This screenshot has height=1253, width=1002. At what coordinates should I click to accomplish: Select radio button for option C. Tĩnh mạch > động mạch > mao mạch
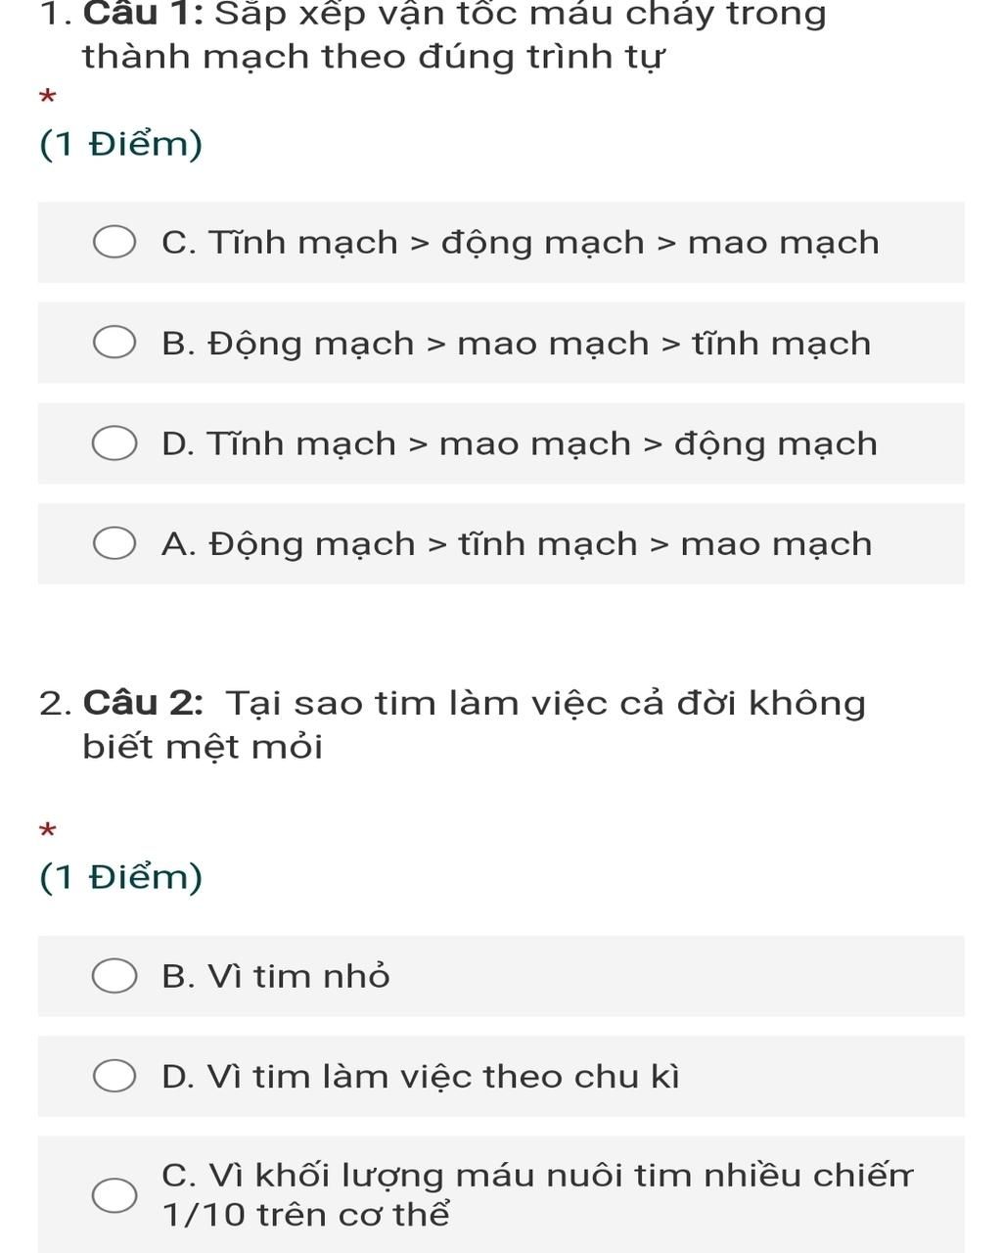[114, 243]
